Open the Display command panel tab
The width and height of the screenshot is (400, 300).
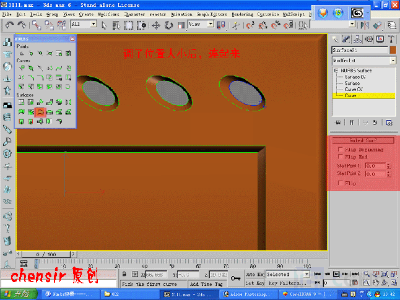[x=380, y=39]
